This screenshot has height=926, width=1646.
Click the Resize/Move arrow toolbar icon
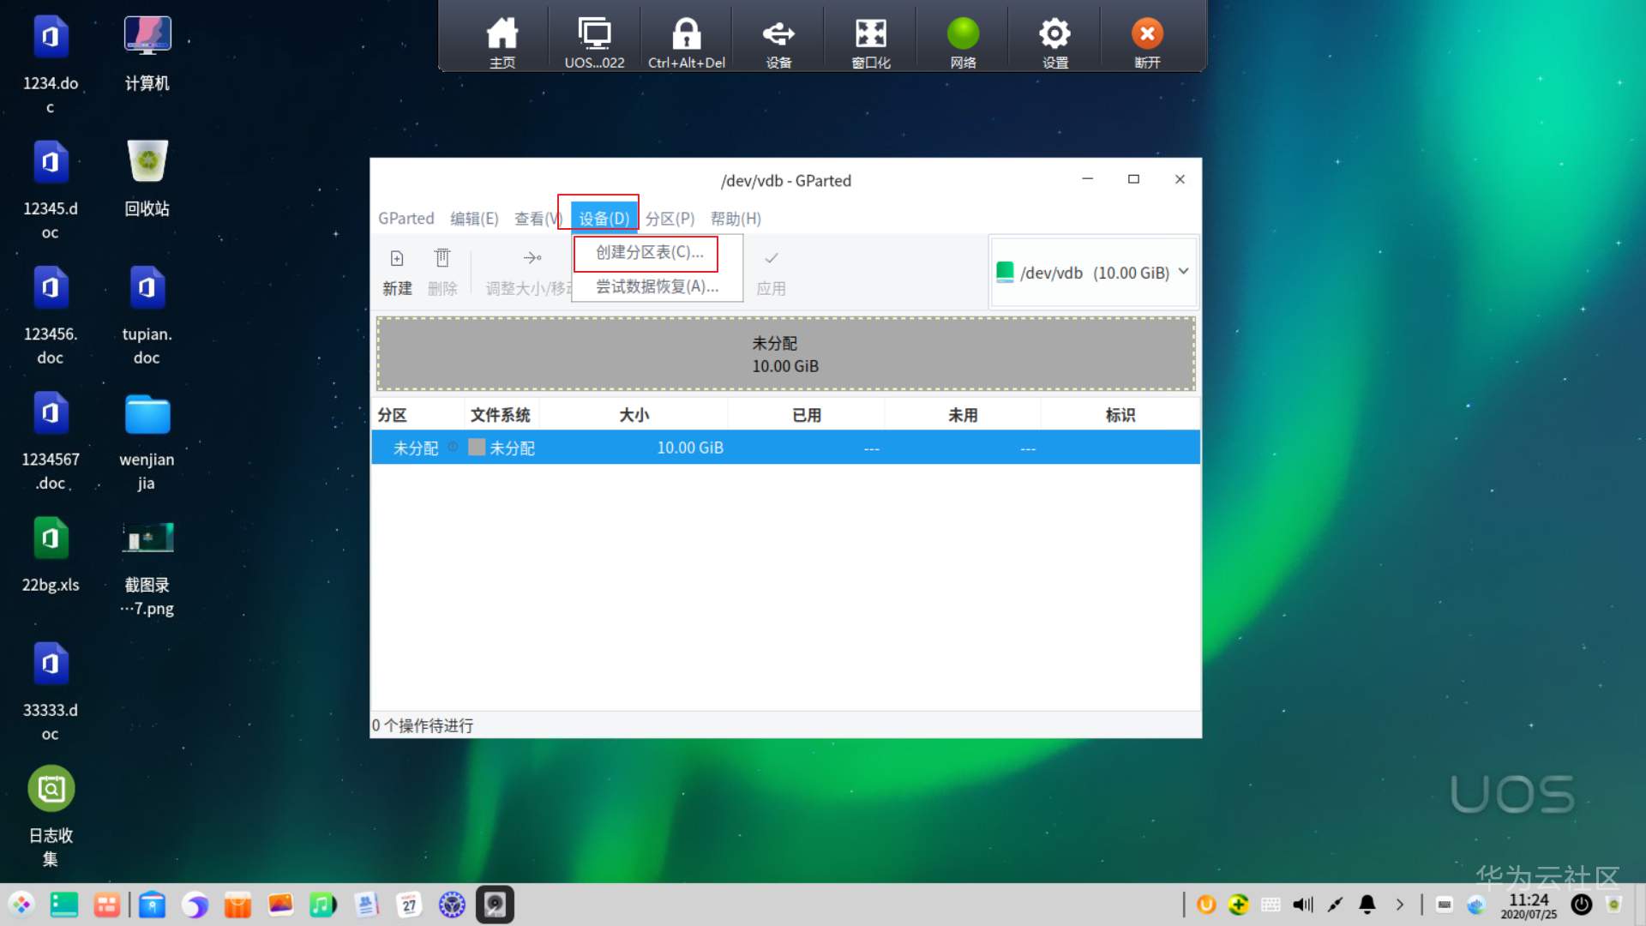coord(532,259)
